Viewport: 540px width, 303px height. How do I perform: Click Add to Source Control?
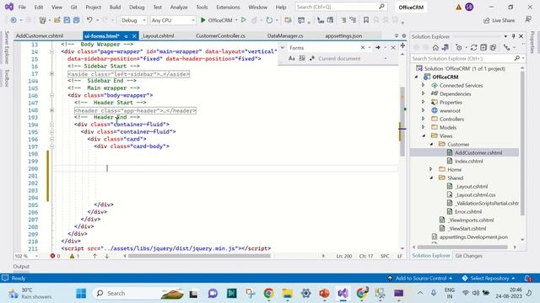[x=420, y=278]
